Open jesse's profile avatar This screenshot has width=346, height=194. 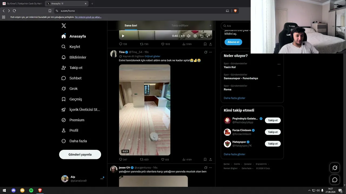pos(114,169)
